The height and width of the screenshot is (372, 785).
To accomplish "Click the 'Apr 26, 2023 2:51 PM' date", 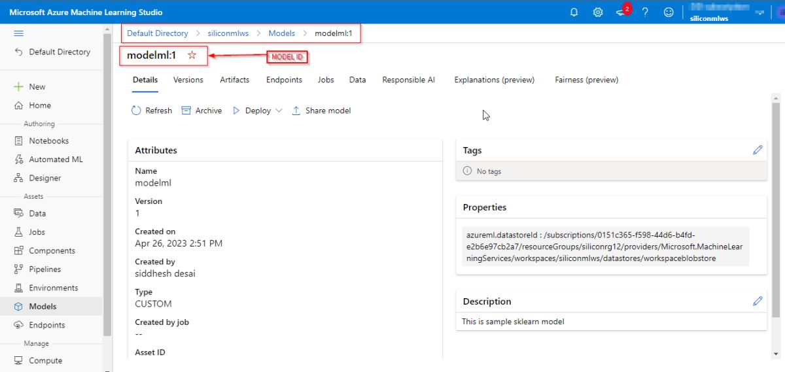I will pos(179,243).
